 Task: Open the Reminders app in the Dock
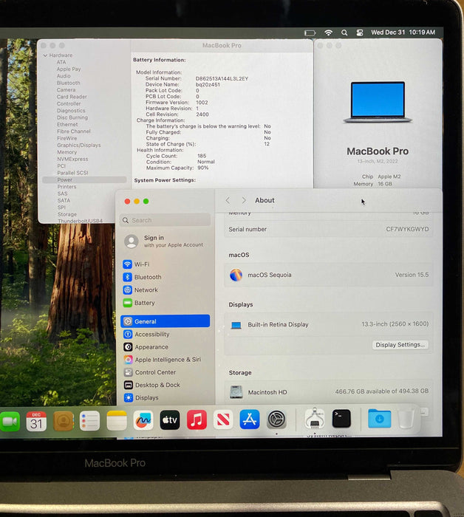click(x=89, y=421)
